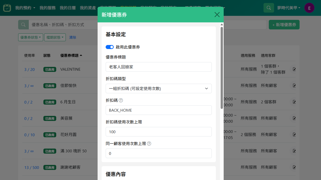Open the 折扣碼類型 dropdown
This screenshot has height=180, width=321.
coord(159,88)
